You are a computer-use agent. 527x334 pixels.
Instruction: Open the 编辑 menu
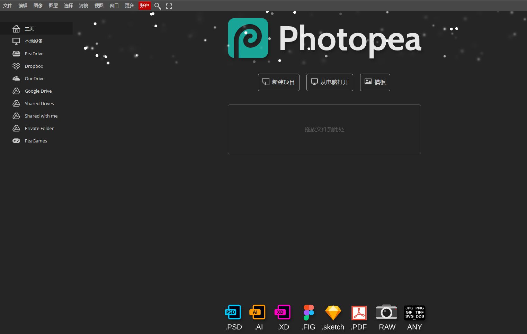coord(23,6)
